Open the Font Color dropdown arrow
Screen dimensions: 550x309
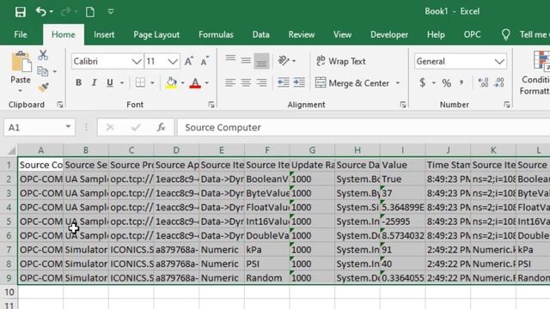pyautogui.click(x=207, y=83)
